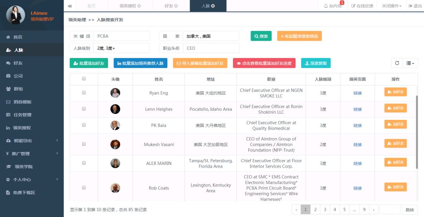Open 任务管理 in the sidebar
This screenshot has height=217, width=424.
tap(32, 115)
